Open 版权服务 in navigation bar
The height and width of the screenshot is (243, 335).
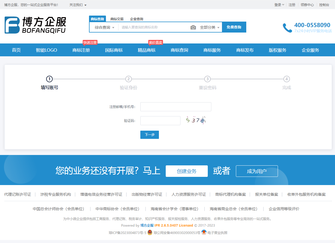coord(278,50)
